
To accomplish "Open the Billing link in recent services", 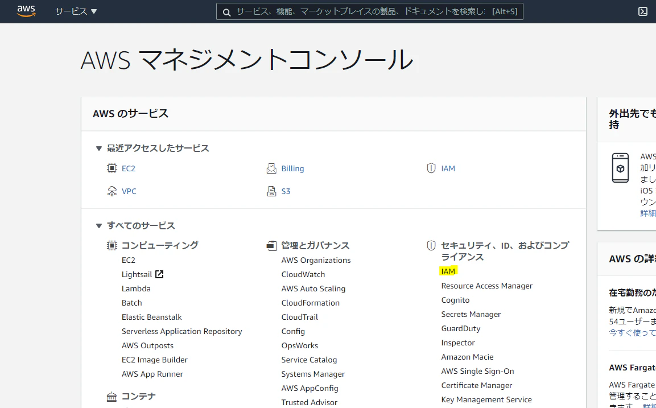I will [292, 168].
